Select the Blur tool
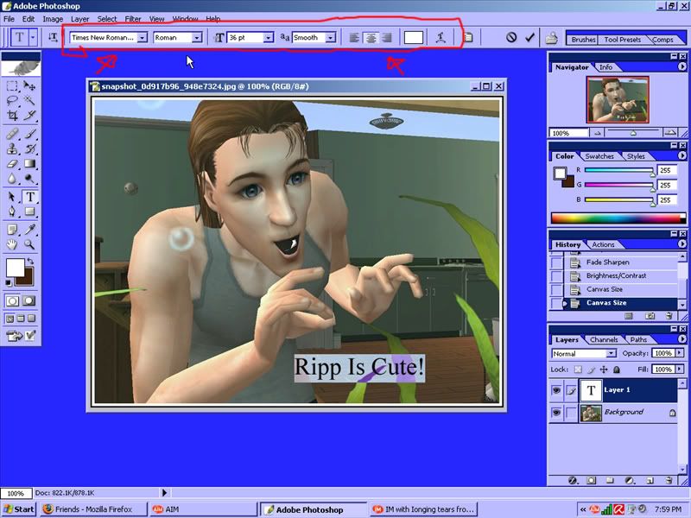 pos(12,179)
